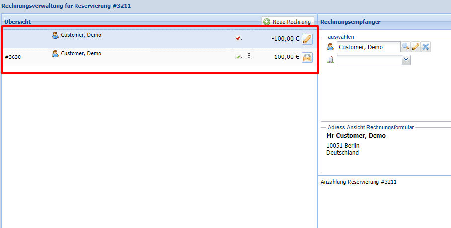
Task: Click the person icon beside recipient field
Action: [x=330, y=47]
